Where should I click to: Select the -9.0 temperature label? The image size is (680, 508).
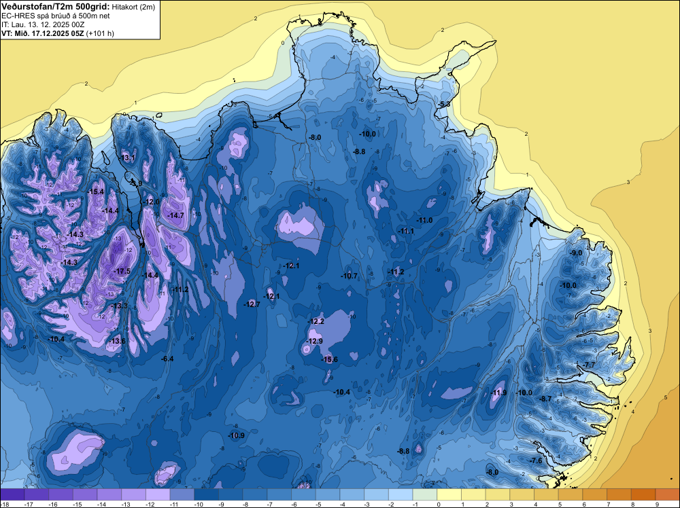pos(576,253)
